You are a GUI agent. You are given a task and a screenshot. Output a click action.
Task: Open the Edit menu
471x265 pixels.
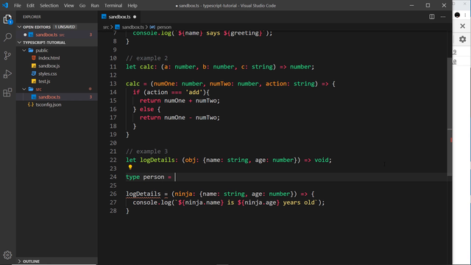30,5
